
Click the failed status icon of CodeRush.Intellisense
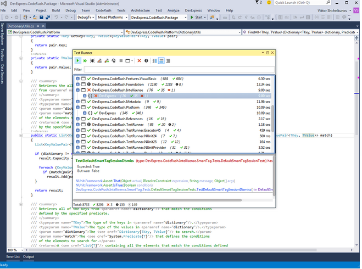pyautogui.click(x=89, y=90)
